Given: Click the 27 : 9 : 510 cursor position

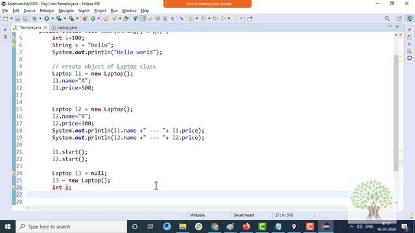Looking at the screenshot, I should click(x=284, y=215).
